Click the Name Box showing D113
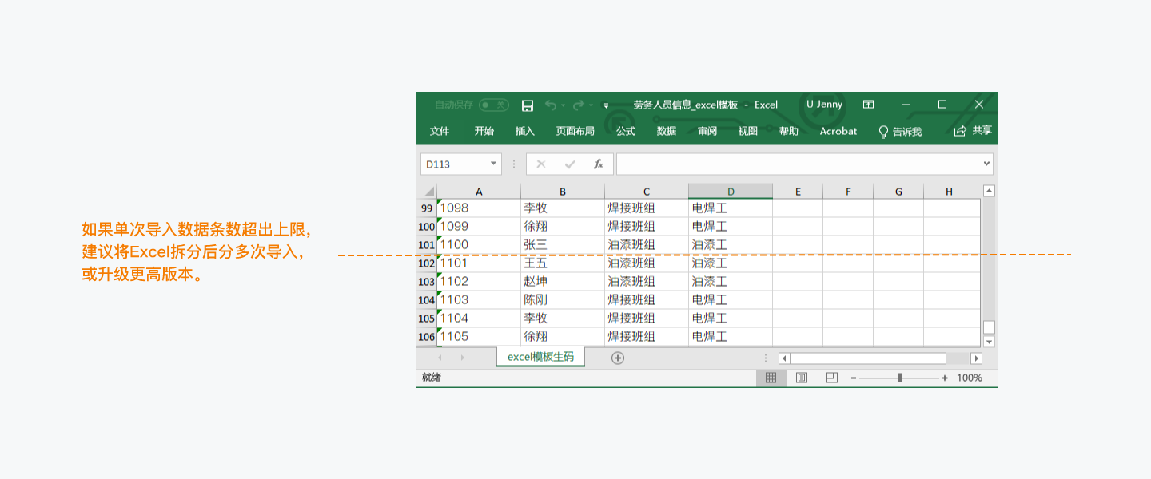The height and width of the screenshot is (479, 1151). [455, 164]
